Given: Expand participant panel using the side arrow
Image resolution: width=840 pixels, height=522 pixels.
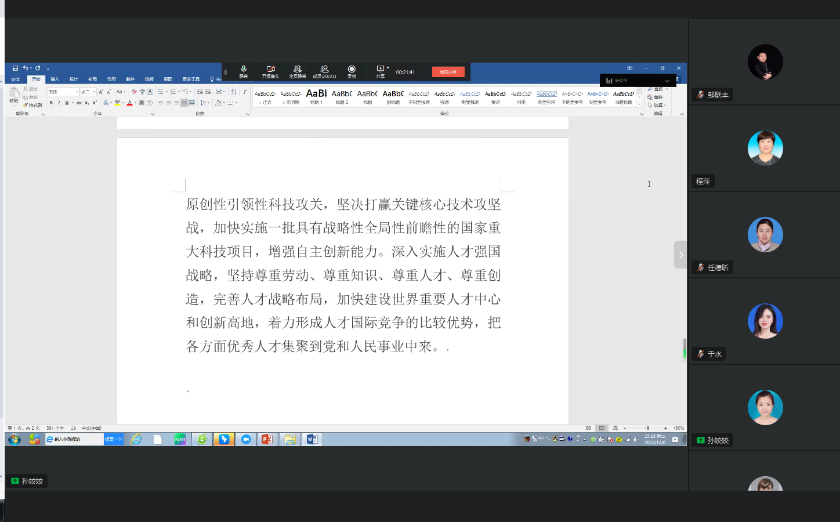Looking at the screenshot, I should (680, 255).
